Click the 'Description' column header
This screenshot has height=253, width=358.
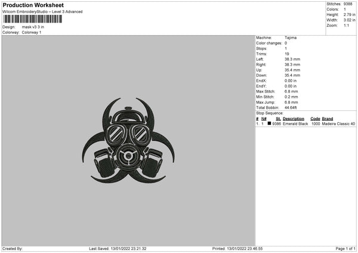click(294, 119)
